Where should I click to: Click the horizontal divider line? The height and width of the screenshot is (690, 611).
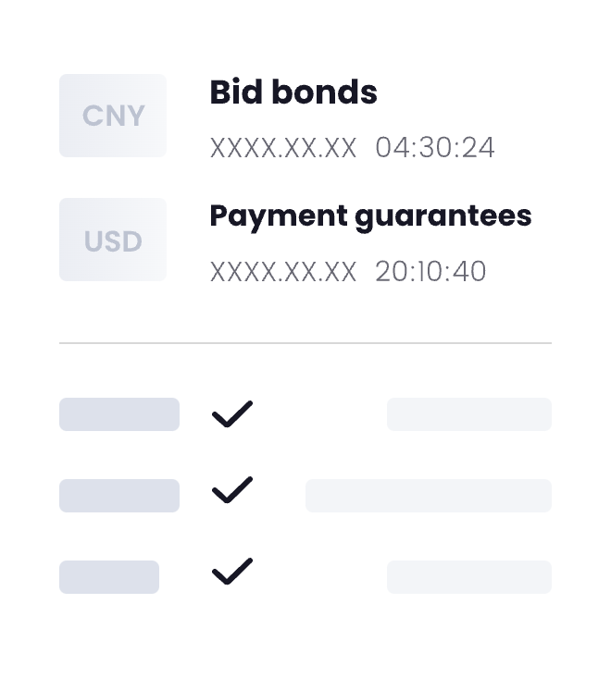[305, 343]
